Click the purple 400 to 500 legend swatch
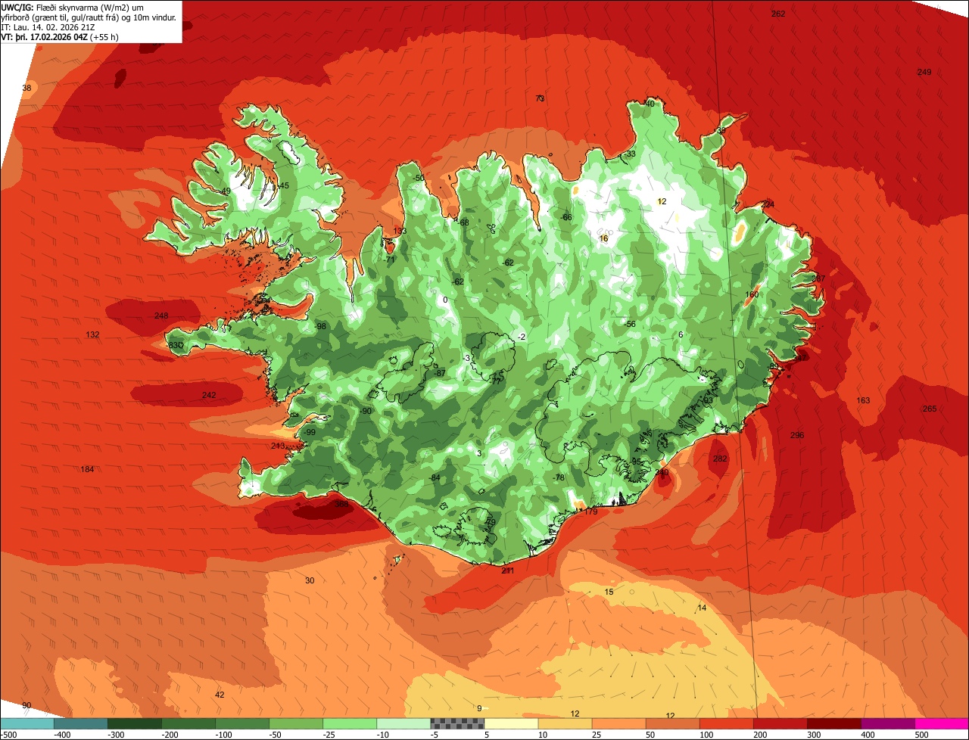 pyautogui.click(x=887, y=723)
